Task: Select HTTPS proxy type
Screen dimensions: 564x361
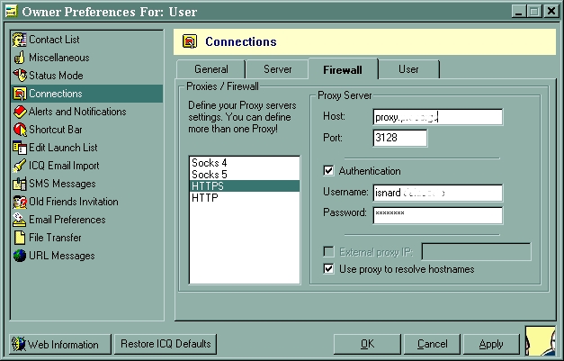Action: 245,186
